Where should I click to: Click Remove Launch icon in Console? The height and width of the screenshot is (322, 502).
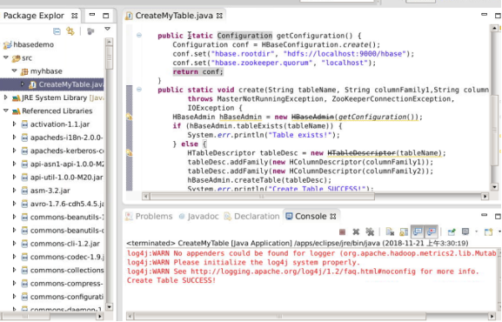click(356, 231)
